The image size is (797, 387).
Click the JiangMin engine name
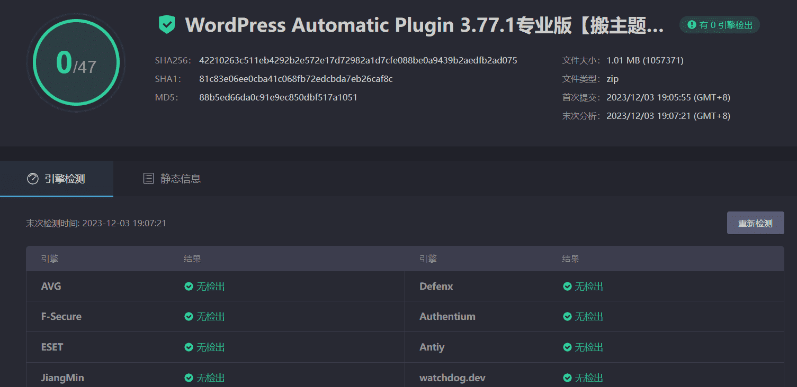[x=62, y=378]
